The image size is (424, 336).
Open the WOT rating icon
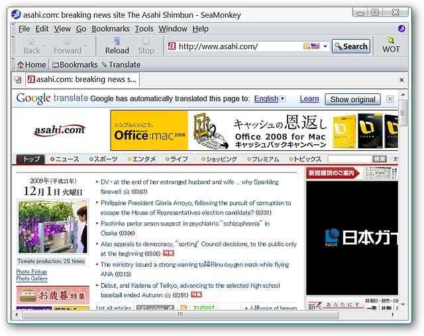pos(391,46)
